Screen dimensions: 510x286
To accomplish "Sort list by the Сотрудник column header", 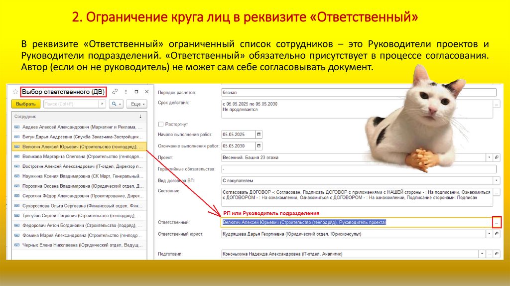I will (79, 117).
